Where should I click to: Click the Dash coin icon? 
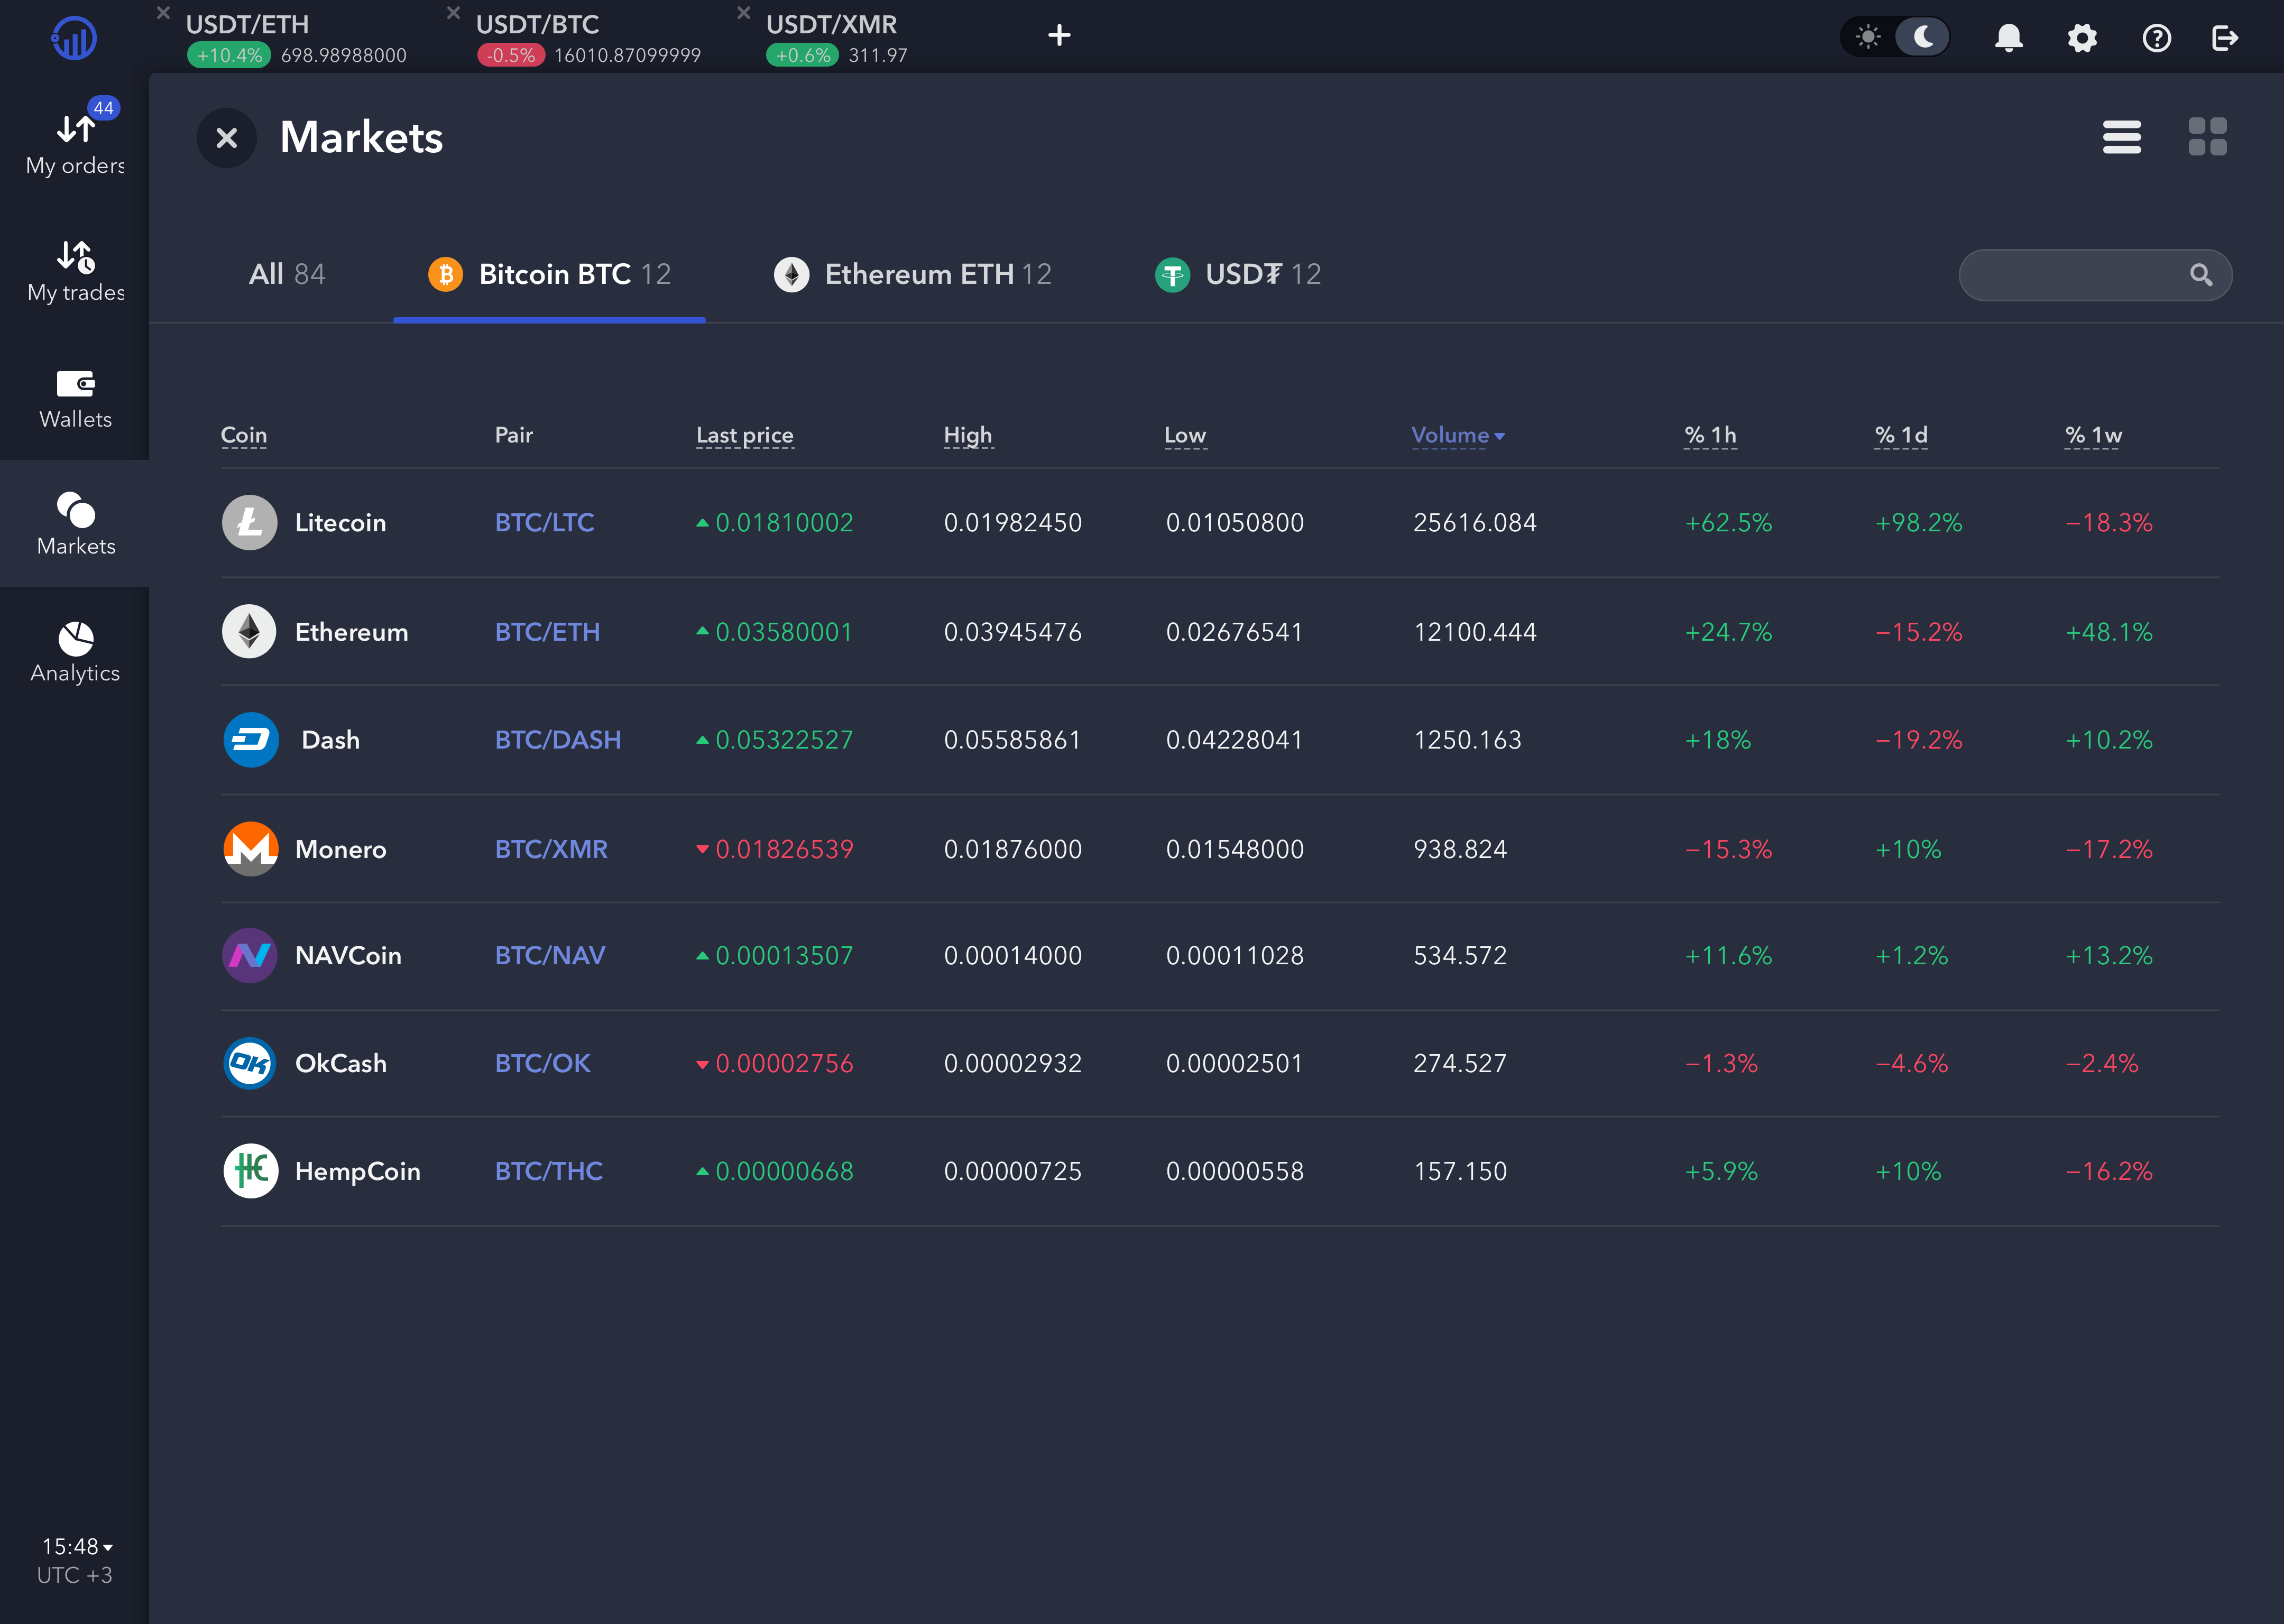point(251,740)
